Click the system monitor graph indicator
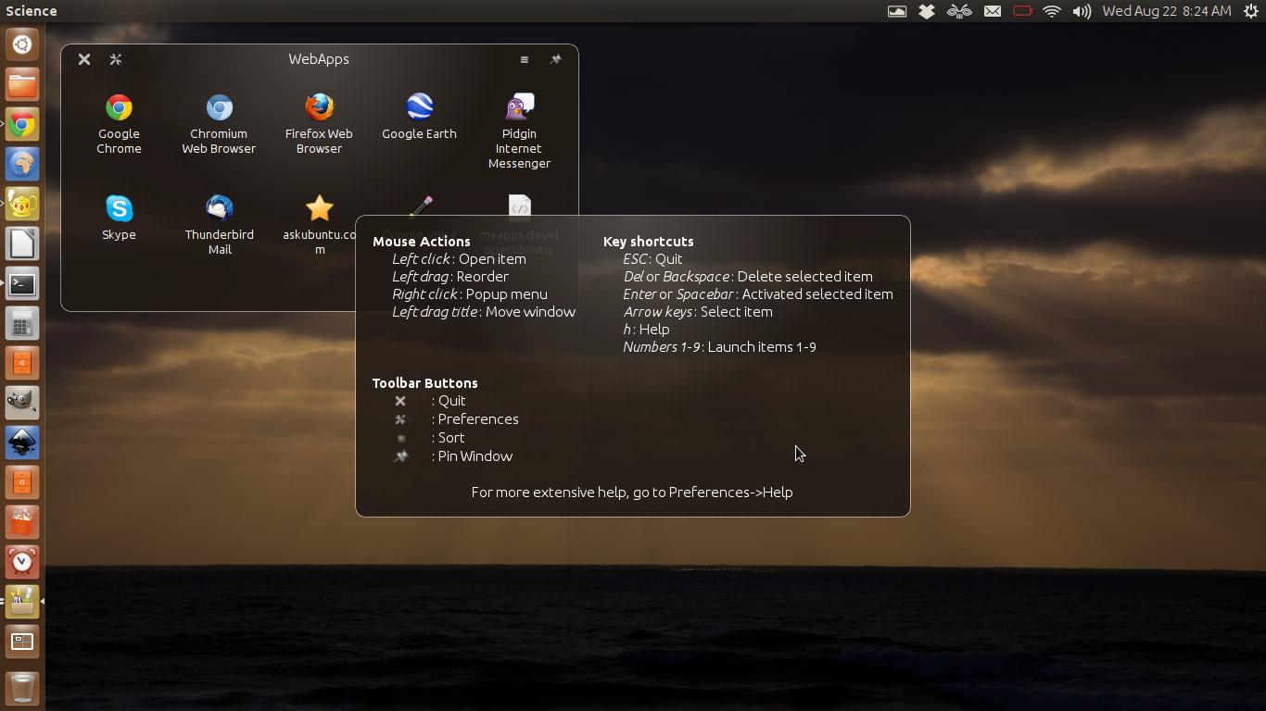The image size is (1266, 711). 897,11
